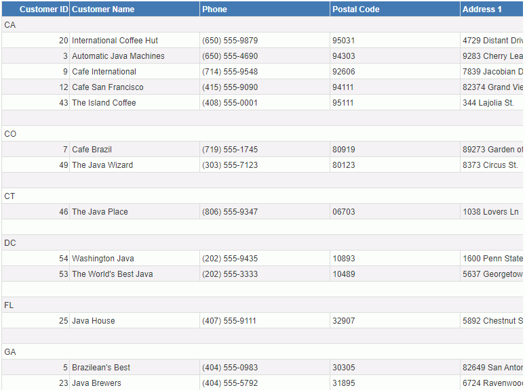This screenshot has width=525, height=390.
Task: Select the Address 1 column header
Action: [482, 9]
